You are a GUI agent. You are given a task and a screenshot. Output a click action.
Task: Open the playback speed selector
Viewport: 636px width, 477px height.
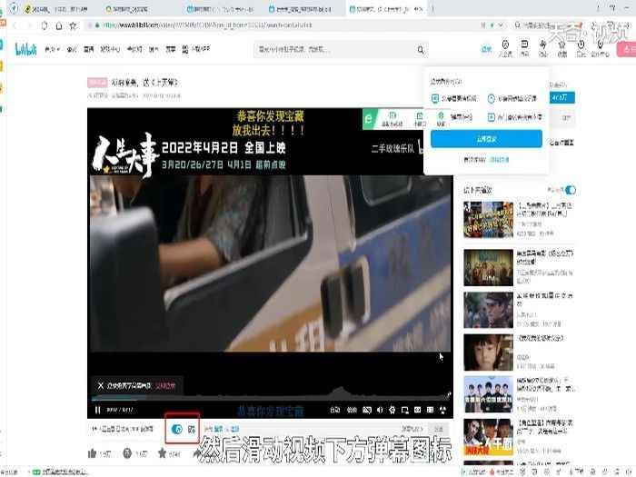353,410
